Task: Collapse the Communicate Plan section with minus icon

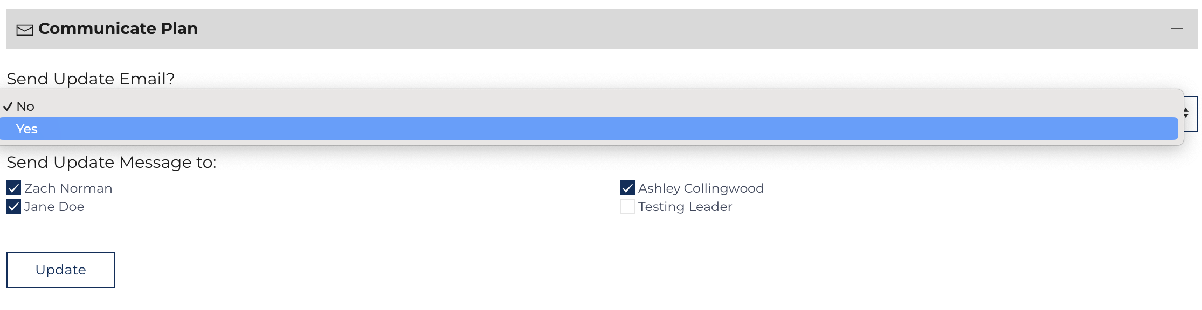Action: pos(1177,29)
